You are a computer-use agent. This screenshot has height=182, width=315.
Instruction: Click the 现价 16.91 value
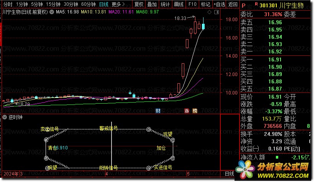pyautogui.click(x=275, y=97)
